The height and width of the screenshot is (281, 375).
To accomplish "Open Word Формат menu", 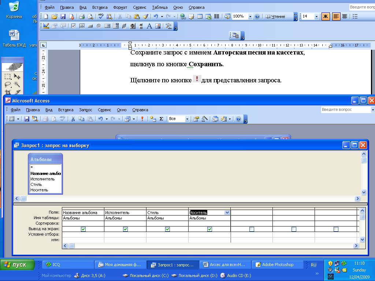I will click(x=120, y=7).
